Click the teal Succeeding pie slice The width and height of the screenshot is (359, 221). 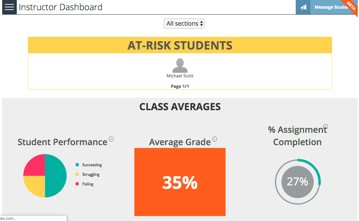(56, 176)
